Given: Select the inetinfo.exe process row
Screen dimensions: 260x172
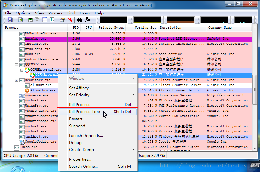Looking at the screenshot, I should (x=127, y=44).
